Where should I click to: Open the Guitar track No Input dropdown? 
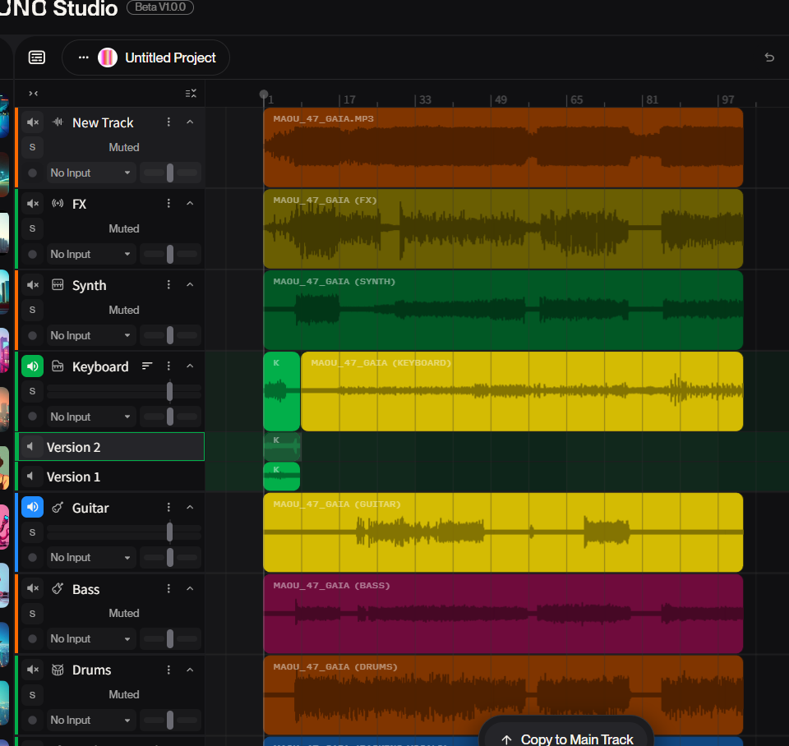pos(90,558)
